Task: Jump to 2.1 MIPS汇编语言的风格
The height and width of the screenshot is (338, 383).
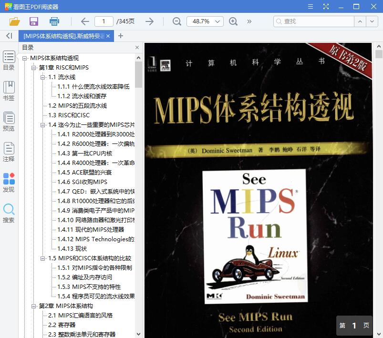Action: click(80, 315)
